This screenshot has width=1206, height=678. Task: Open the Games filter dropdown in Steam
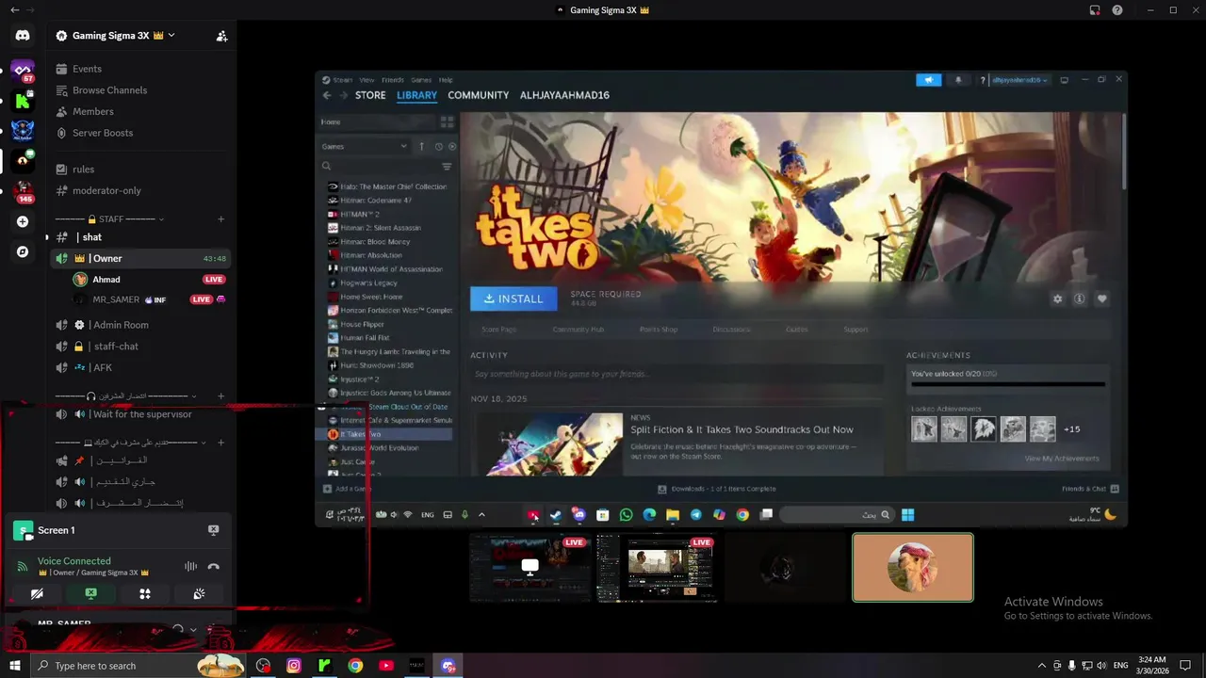click(365, 146)
